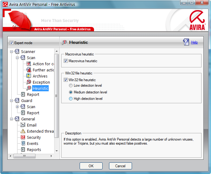Image resolution: width=211 pixels, height=174 pixels.
Task: Open the Extended threat categories item
Action: point(40,131)
